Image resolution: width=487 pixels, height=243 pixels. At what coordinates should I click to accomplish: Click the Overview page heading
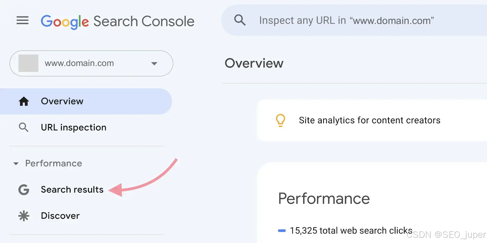click(254, 63)
